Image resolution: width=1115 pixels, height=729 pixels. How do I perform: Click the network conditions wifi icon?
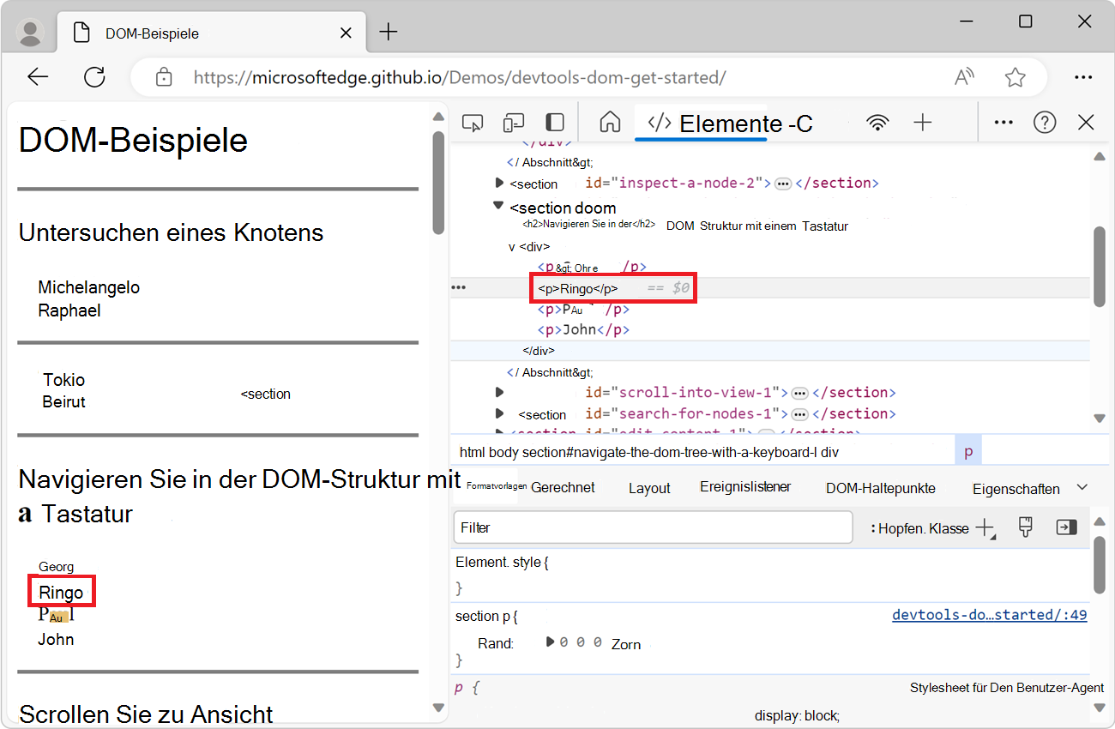[877, 122]
